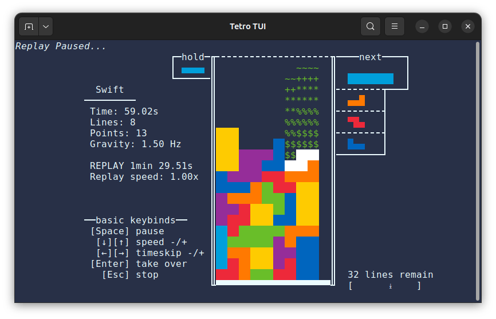Click the '32 lines remain' text
This screenshot has height=319, width=496.
[391, 274]
